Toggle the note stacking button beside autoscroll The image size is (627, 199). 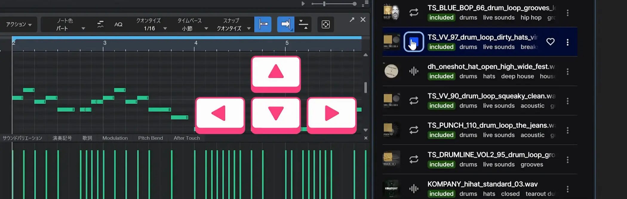(x=303, y=25)
